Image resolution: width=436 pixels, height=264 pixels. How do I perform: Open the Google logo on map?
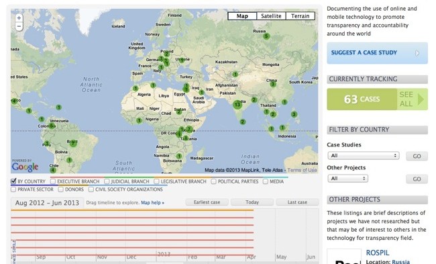(25, 167)
